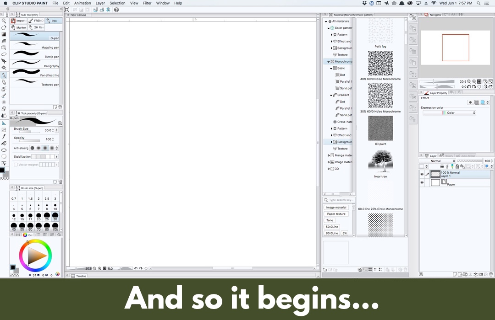The height and width of the screenshot is (320, 495).
Task: Delete layer with Layer panel trash
Action: [x=491, y=274]
